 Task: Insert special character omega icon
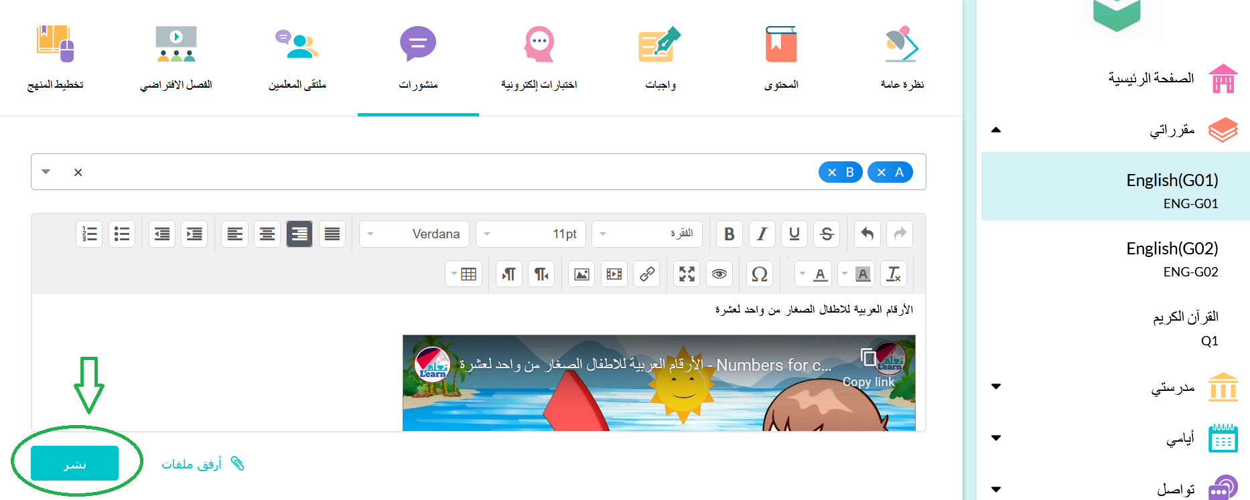[x=760, y=274]
